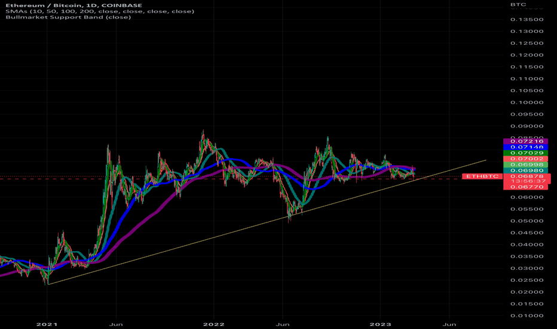Click the Jun label between 2022 and 2023
This screenshot has width=557, height=329.
point(283,324)
